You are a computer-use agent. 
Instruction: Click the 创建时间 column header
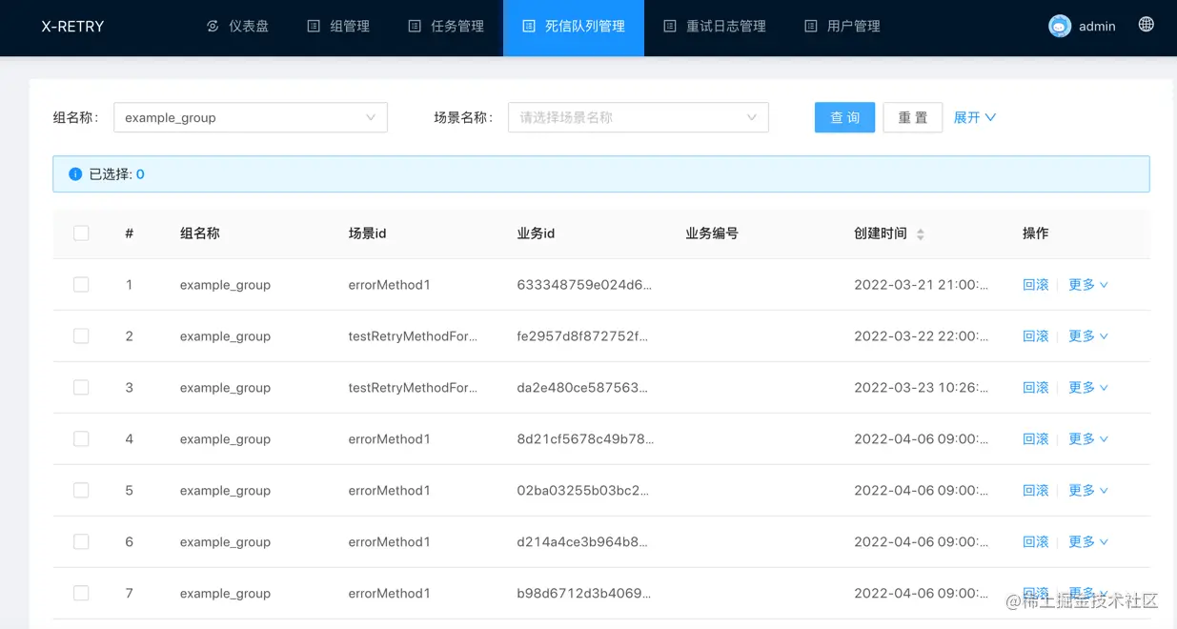tap(881, 233)
